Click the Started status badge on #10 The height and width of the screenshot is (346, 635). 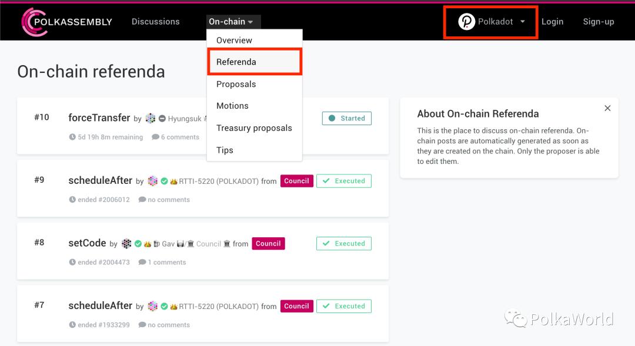(347, 118)
